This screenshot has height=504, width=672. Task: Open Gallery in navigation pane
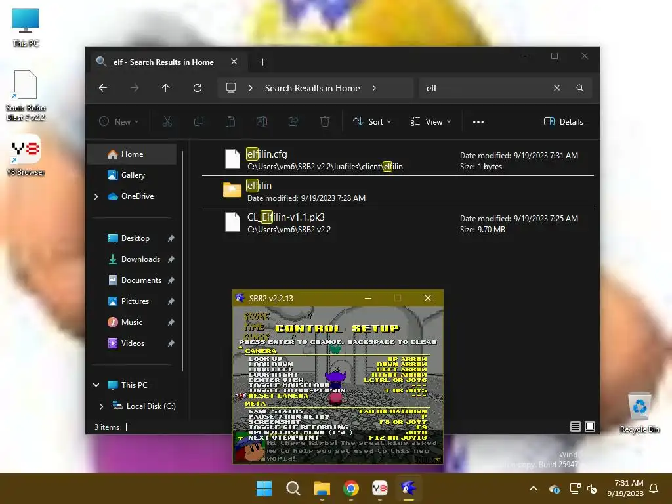click(132, 175)
